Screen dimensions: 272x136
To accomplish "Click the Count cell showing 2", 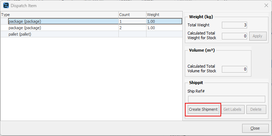I will (132, 28).
